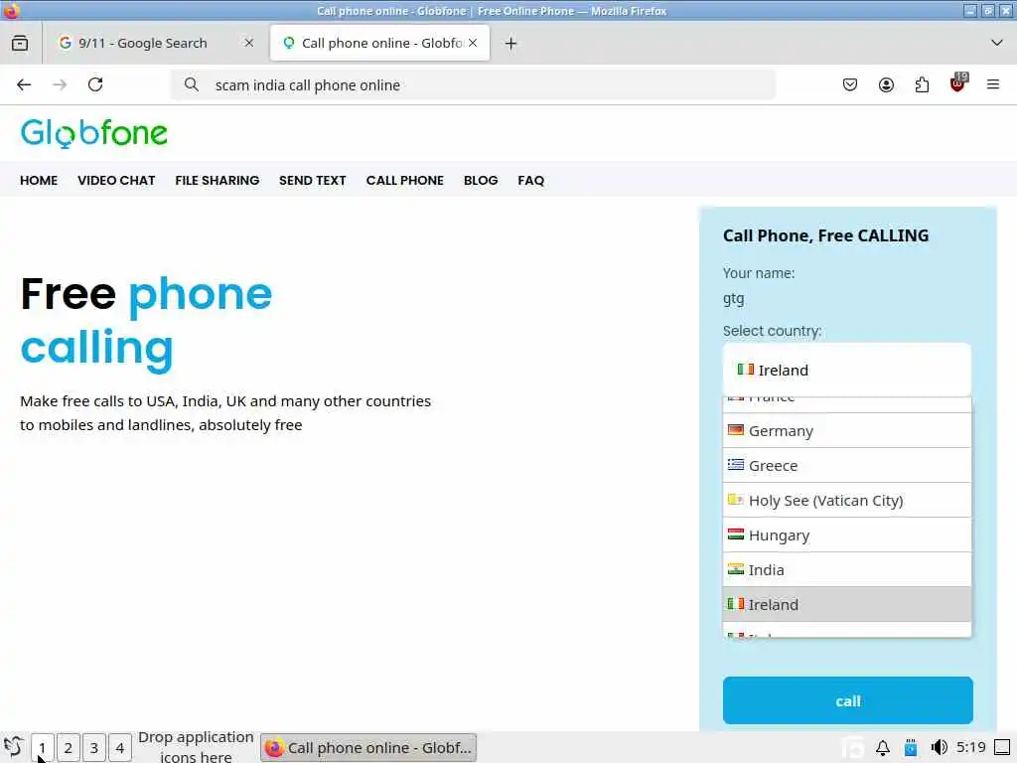Click the forward navigation arrow

click(x=60, y=85)
